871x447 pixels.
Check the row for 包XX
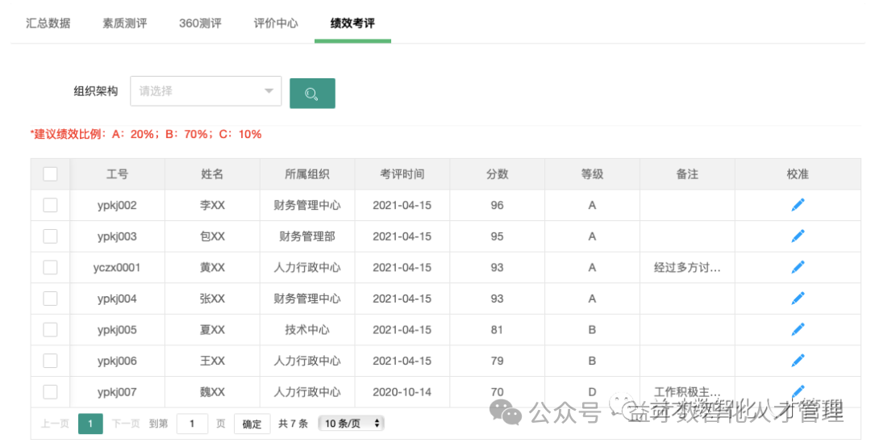(x=50, y=236)
